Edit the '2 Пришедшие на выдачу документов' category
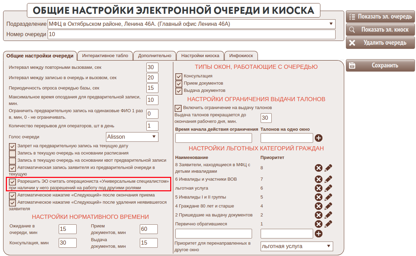Image resolution: width=416 pixels, height=256 pixels. click(x=328, y=215)
